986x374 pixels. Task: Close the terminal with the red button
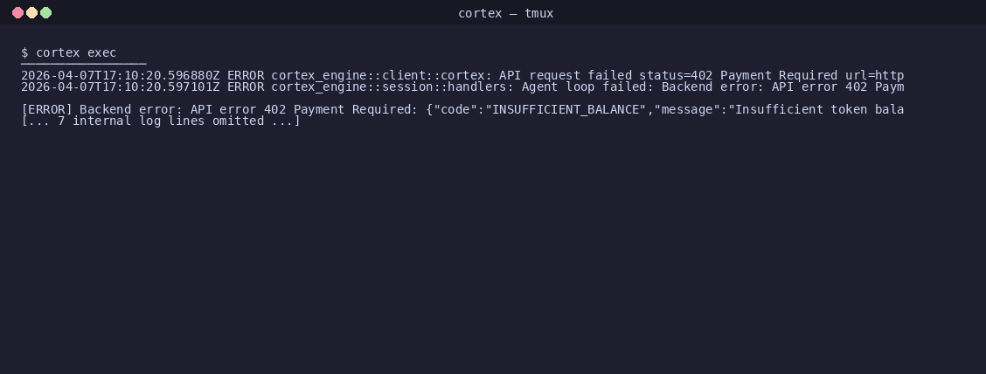click(x=17, y=12)
